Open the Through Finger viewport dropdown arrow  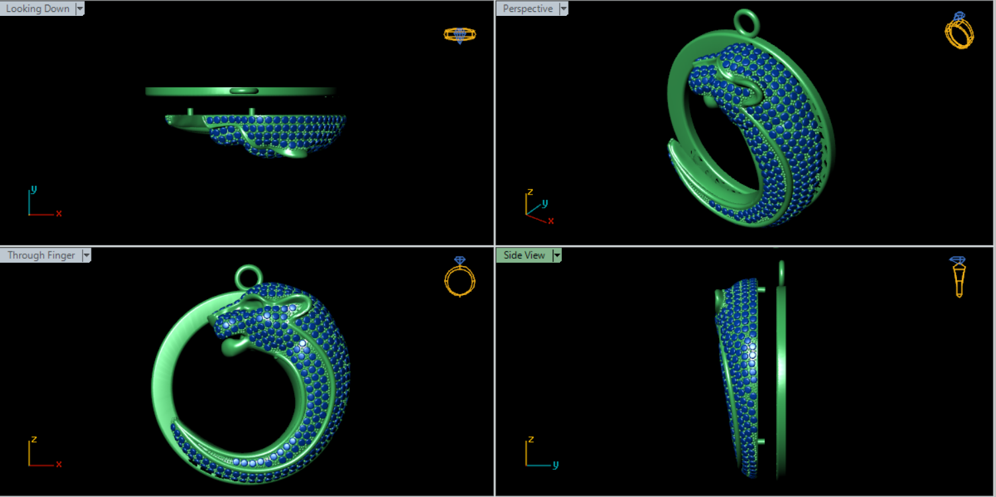tap(86, 255)
